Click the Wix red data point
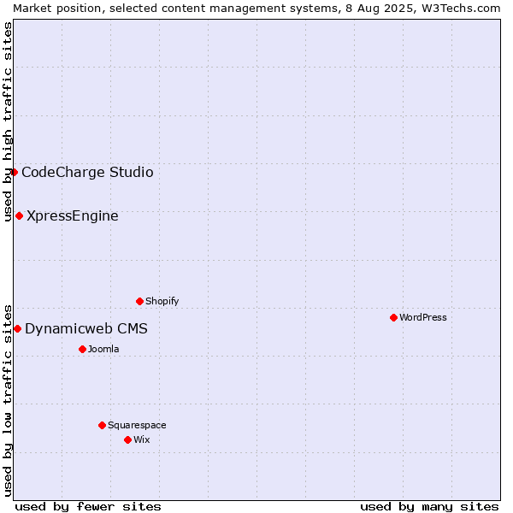This screenshot has height=513, width=513. [x=128, y=440]
